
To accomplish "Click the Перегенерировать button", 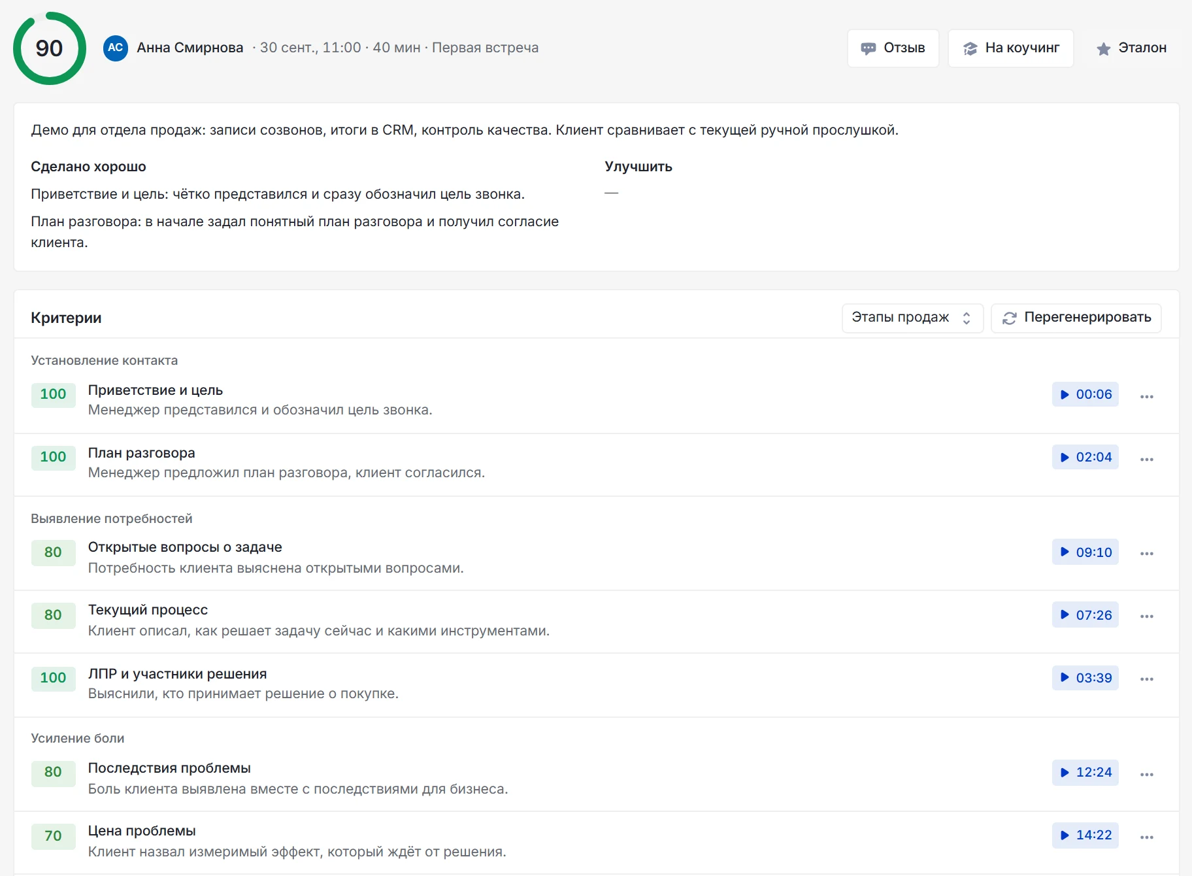I will (x=1076, y=318).
